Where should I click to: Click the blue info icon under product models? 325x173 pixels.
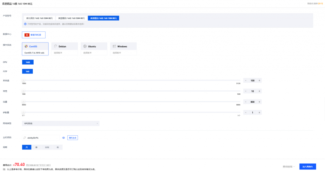25,24
